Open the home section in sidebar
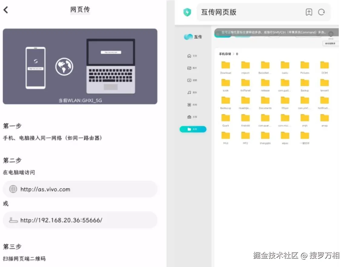 192,56
